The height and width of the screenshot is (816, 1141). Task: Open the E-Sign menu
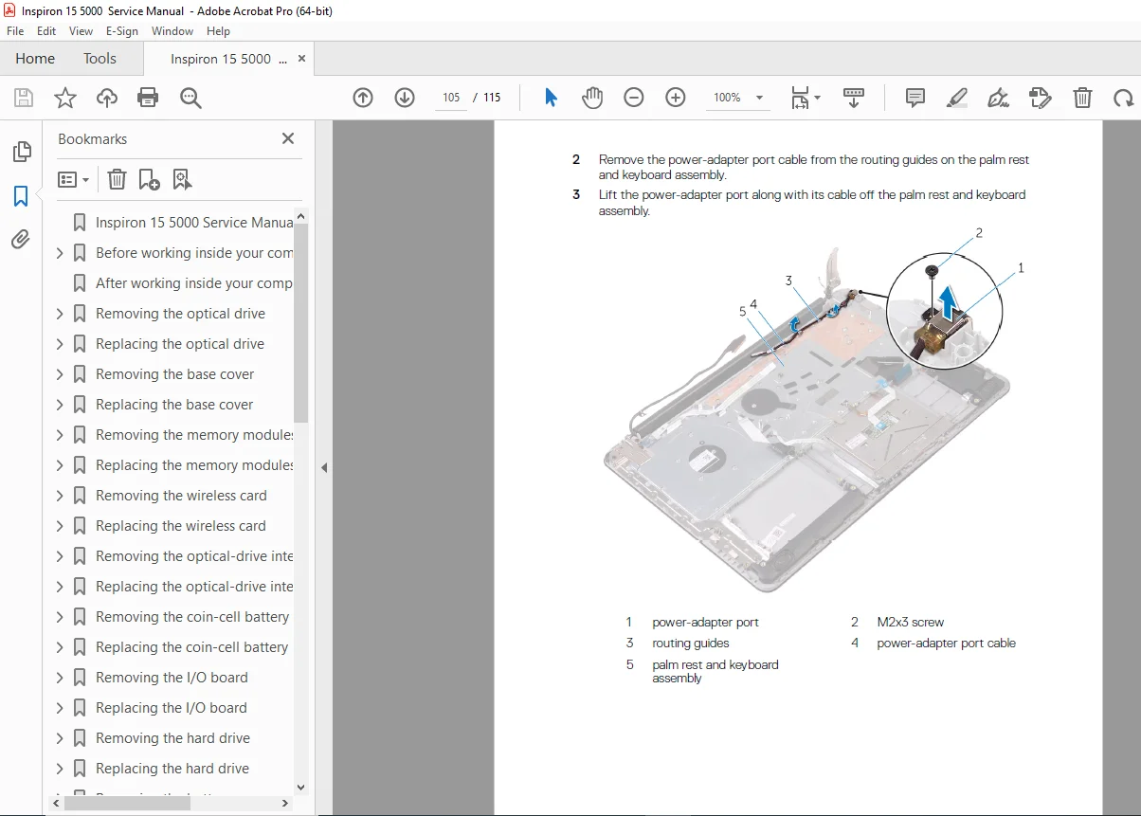(122, 30)
